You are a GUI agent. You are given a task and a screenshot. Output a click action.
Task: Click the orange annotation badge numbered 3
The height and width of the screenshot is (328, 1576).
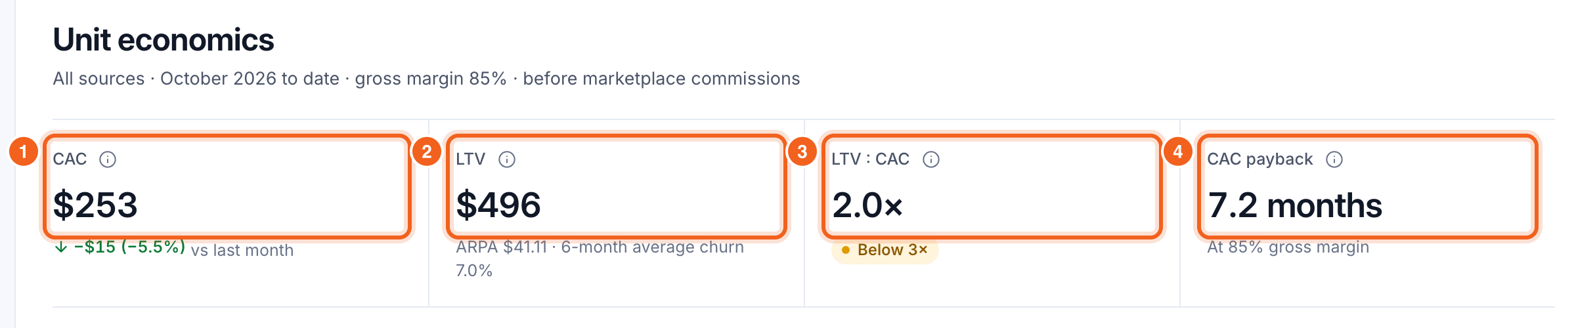click(x=802, y=152)
